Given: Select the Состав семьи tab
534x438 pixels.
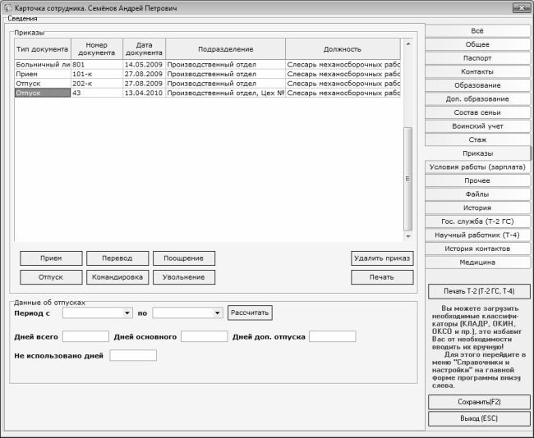Looking at the screenshot, I should [477, 112].
